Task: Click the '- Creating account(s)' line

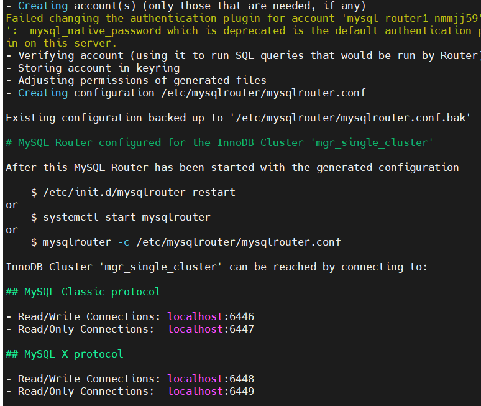Action: point(186,6)
